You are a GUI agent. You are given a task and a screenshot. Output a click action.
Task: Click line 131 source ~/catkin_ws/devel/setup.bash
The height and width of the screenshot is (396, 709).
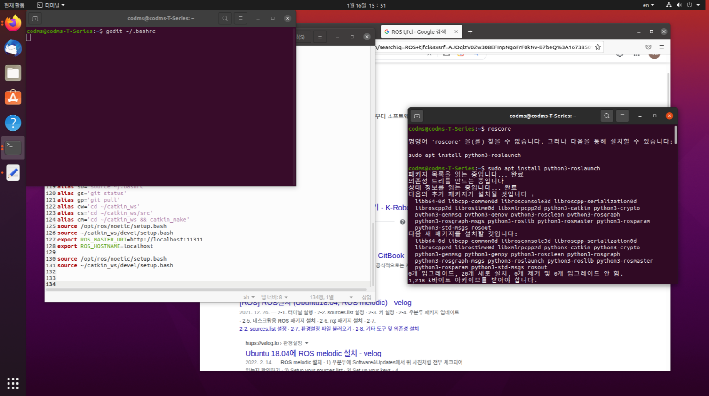pos(115,265)
